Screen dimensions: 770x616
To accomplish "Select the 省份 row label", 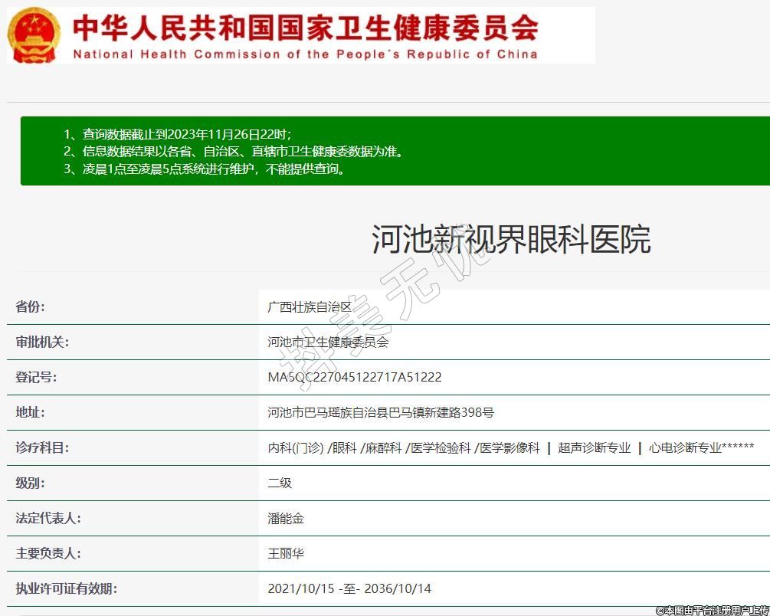I will (x=31, y=306).
